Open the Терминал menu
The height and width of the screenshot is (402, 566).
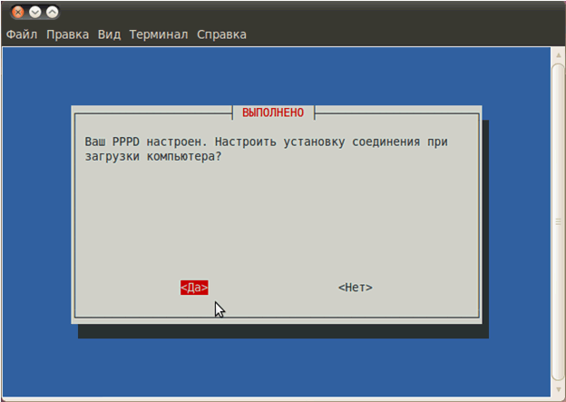click(159, 34)
